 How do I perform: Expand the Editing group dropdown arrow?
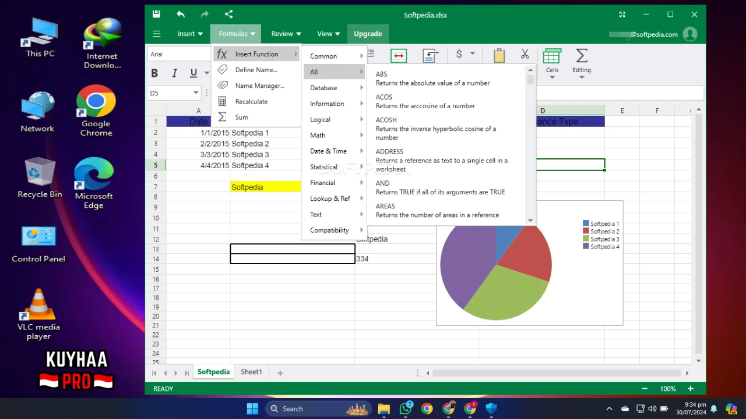tap(581, 77)
